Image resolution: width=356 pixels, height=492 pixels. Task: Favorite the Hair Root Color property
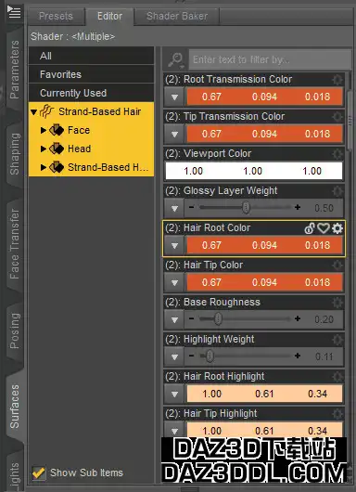click(x=324, y=228)
